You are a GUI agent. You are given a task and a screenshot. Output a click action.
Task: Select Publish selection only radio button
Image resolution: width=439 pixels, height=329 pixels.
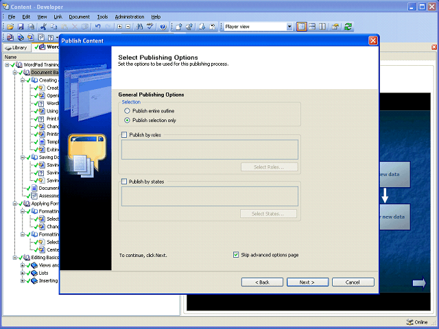click(x=127, y=121)
